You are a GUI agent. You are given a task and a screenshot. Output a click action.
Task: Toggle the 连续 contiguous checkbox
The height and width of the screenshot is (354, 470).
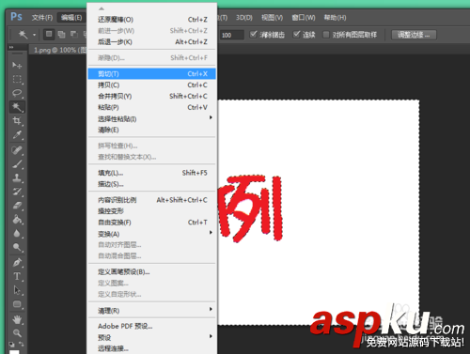click(x=296, y=34)
